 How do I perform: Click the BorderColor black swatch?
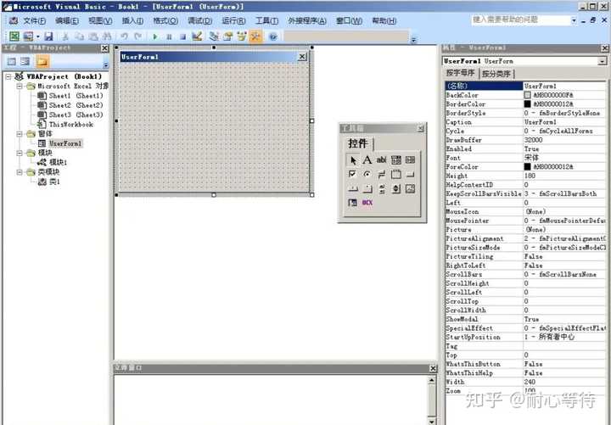pos(527,104)
